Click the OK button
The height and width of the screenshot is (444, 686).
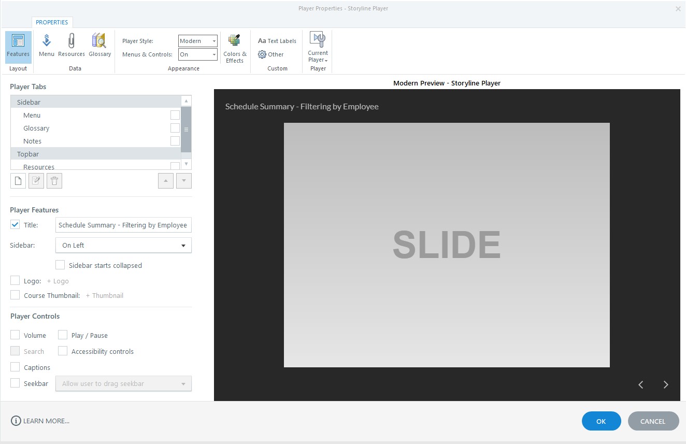pyautogui.click(x=601, y=421)
